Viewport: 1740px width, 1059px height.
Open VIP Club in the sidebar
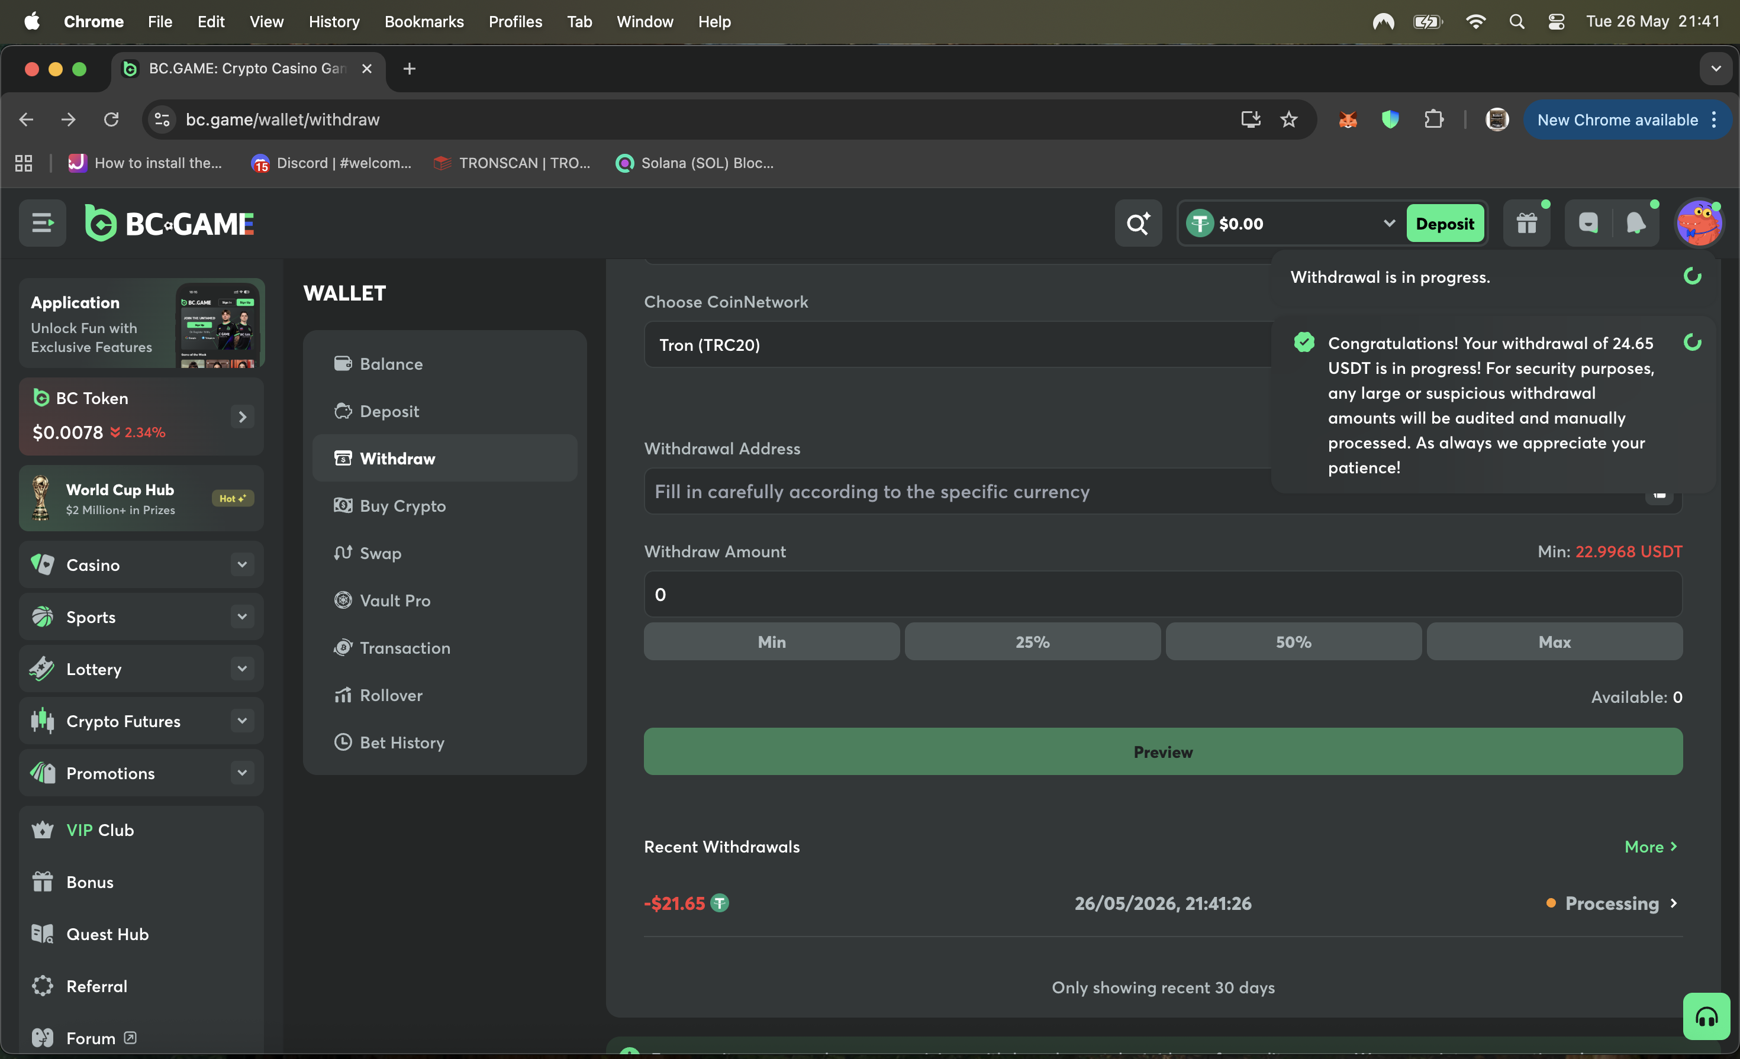point(141,829)
